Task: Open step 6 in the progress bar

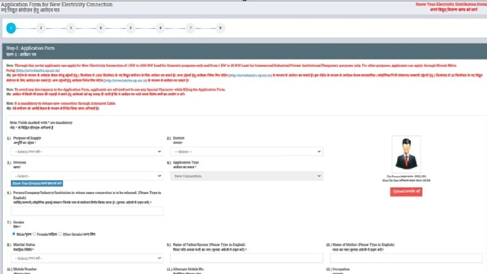Action: [x=160, y=28]
